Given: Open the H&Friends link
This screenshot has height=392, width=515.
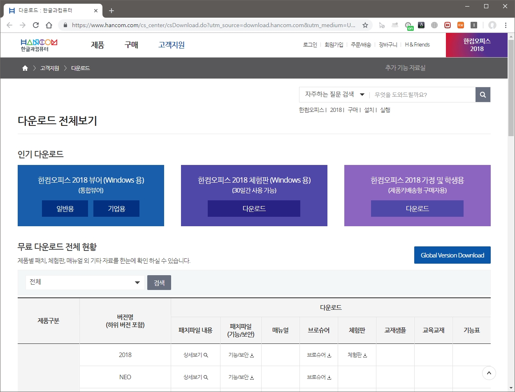Looking at the screenshot, I should pos(417,45).
